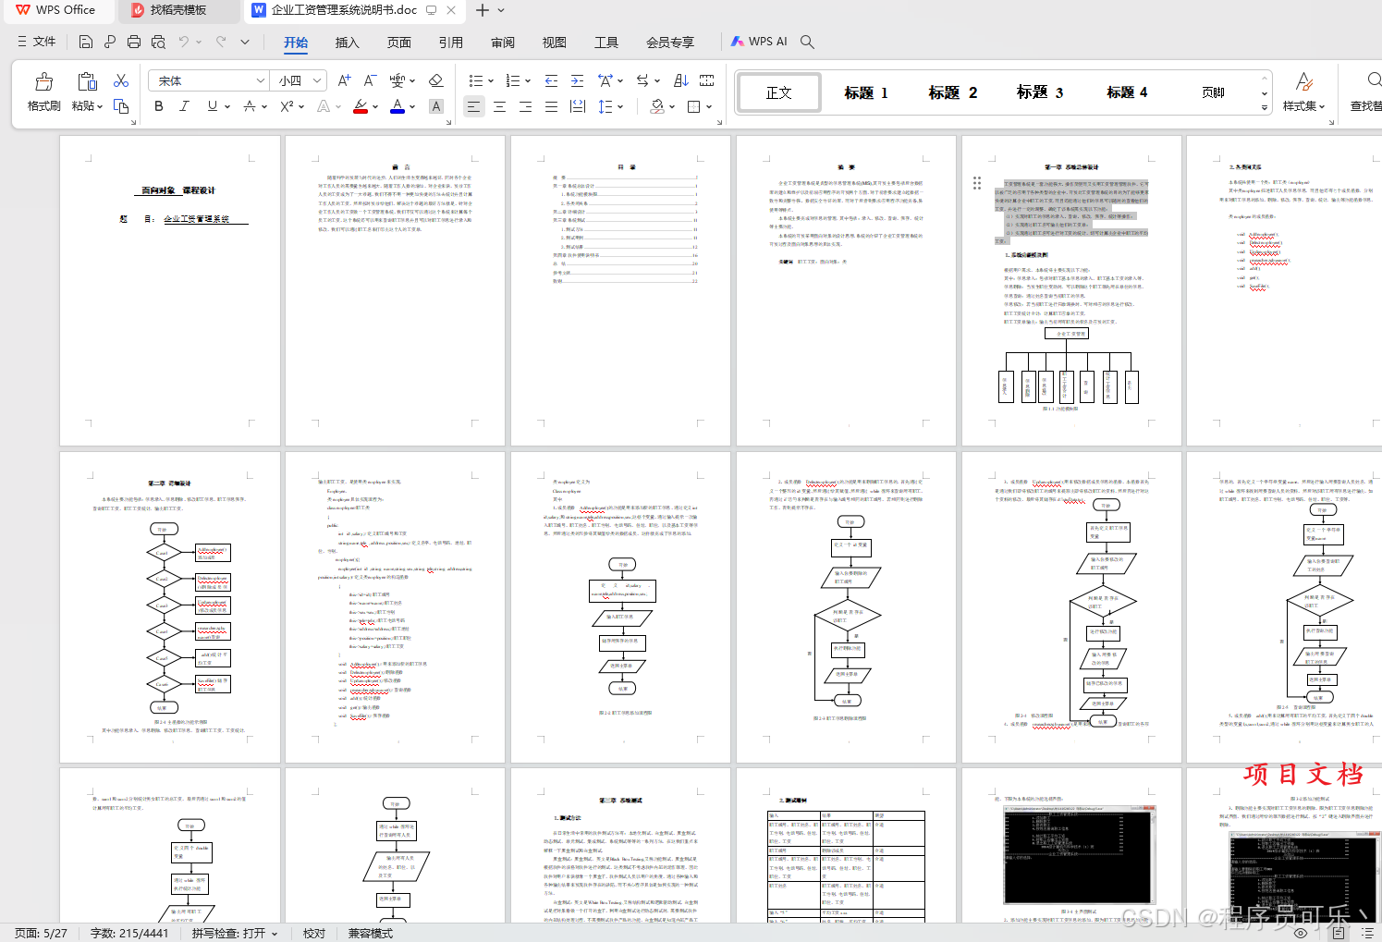
Task: Click the paragraph shading color icon
Action: tap(657, 106)
